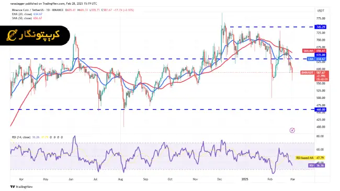Select the 745.29 resistance price tag

tap(321, 27)
